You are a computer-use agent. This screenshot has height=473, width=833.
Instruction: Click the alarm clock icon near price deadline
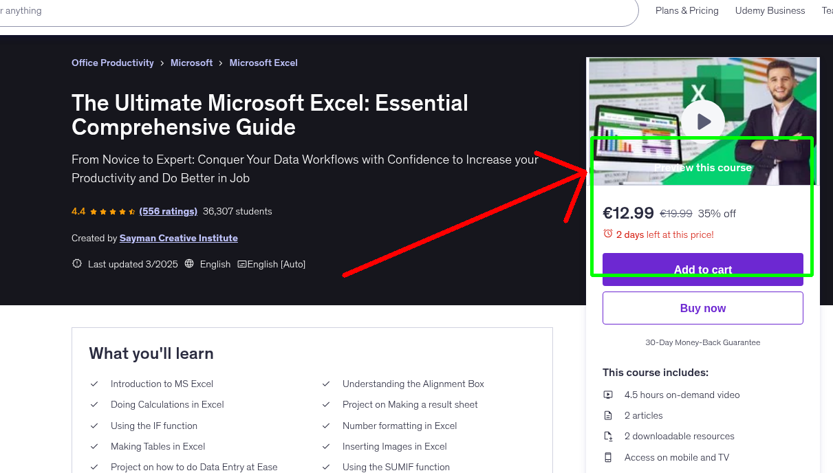point(608,234)
